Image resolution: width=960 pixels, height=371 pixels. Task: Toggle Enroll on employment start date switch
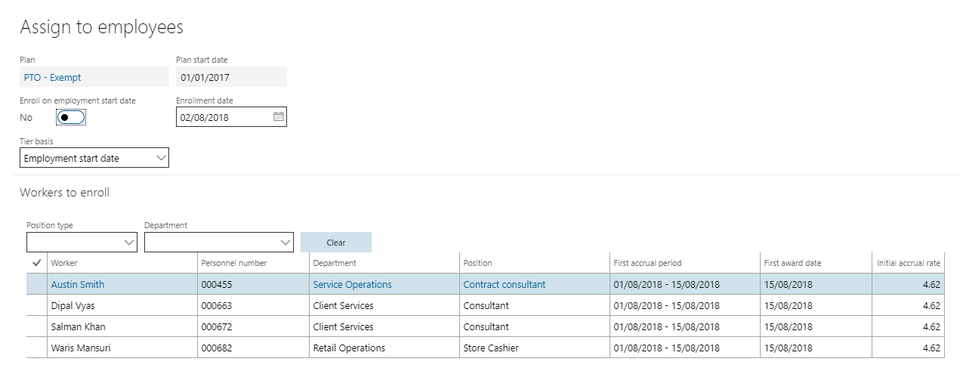(x=71, y=117)
